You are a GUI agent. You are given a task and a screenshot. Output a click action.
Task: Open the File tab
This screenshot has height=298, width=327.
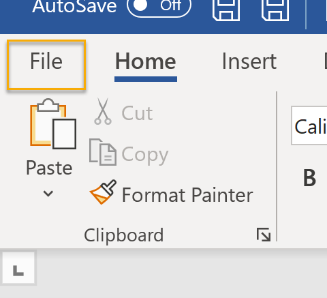click(46, 65)
